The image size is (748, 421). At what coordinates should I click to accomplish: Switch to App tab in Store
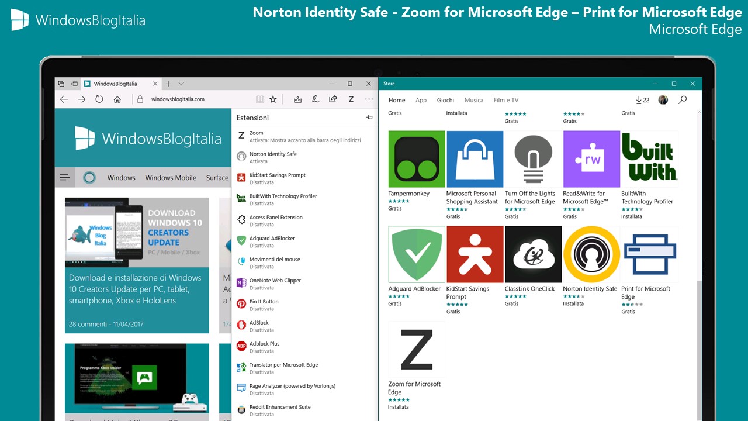[421, 100]
